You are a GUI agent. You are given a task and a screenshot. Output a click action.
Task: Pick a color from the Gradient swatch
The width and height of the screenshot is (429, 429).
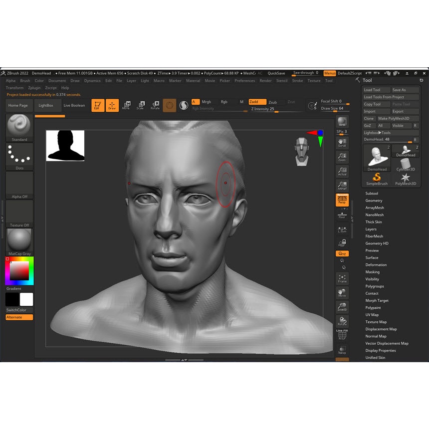[18, 271]
